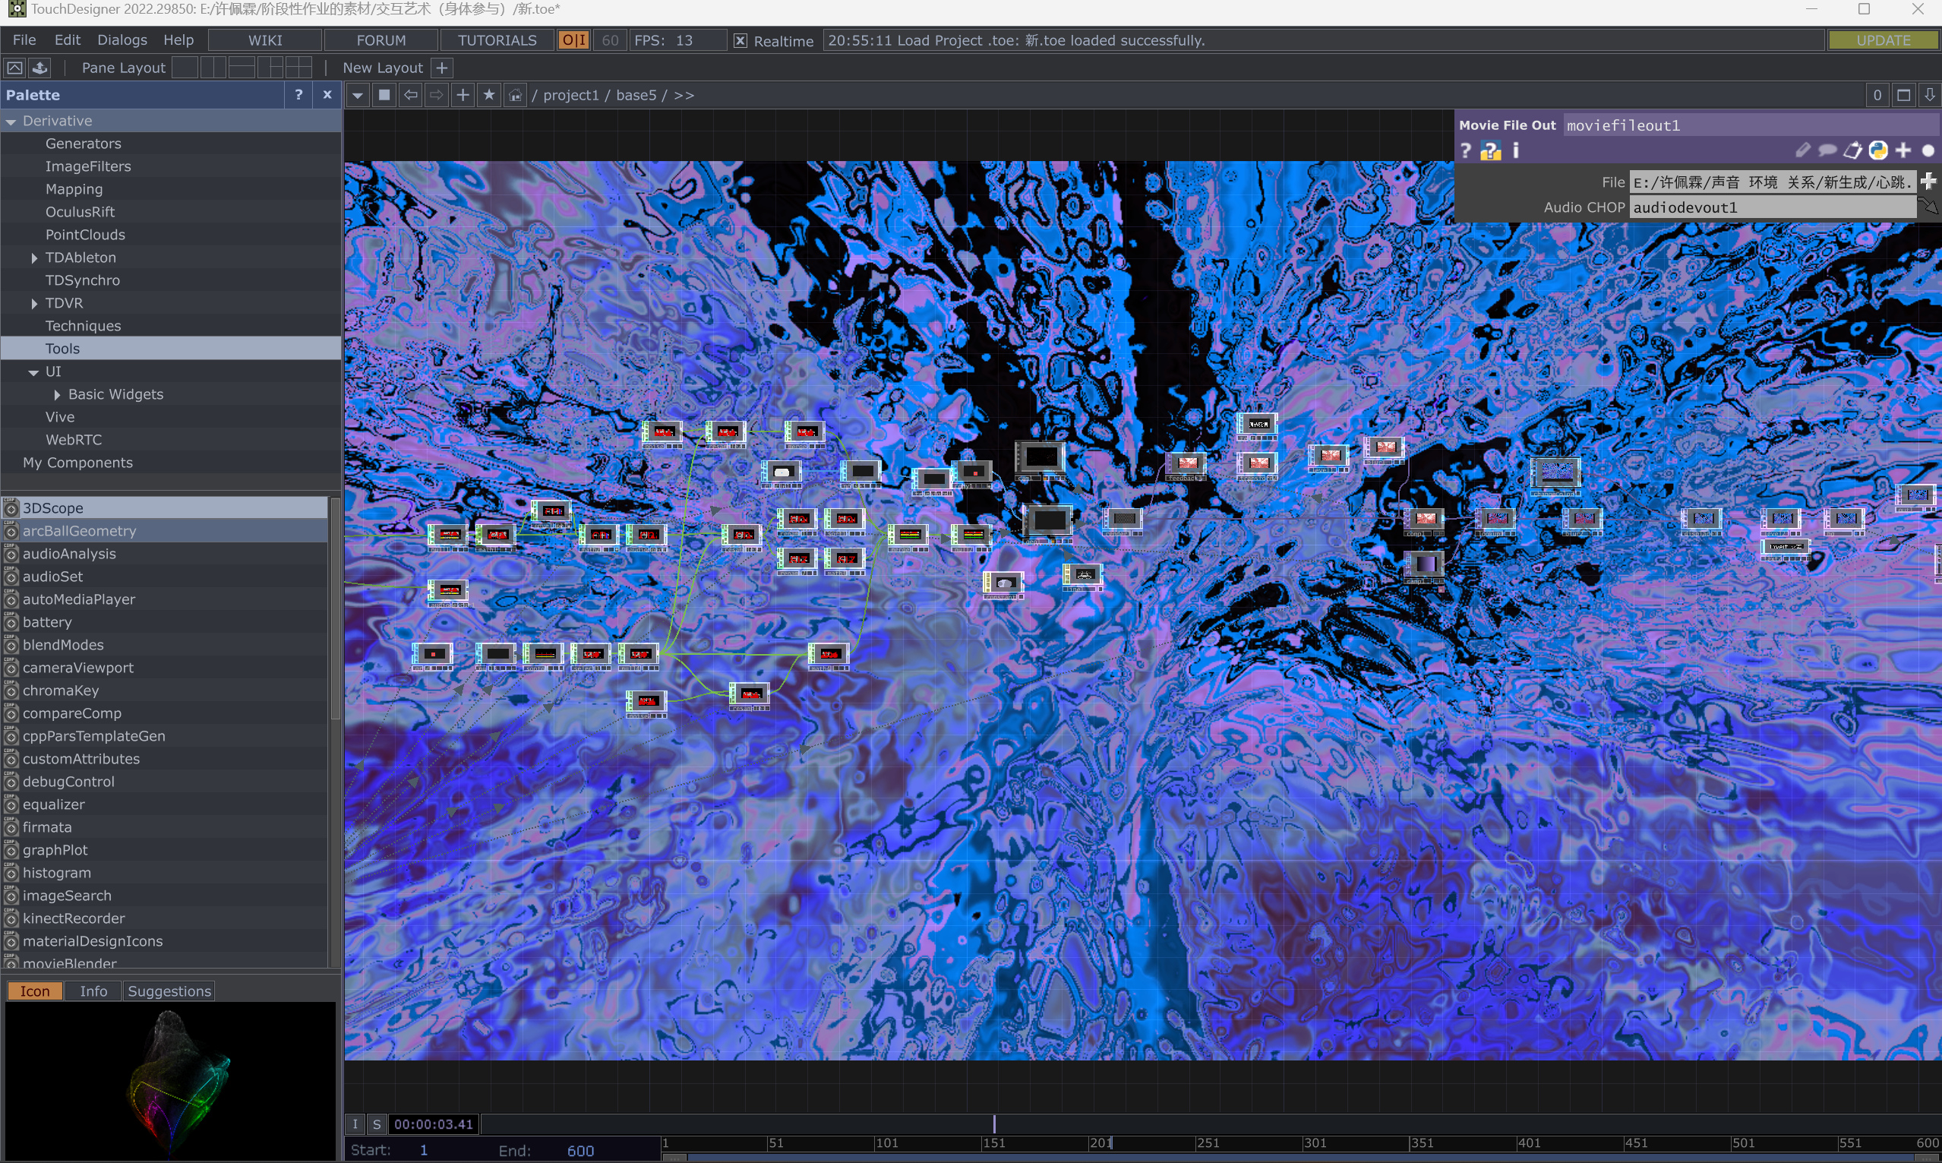The height and width of the screenshot is (1163, 1942).
Task: Click the comment bubble icon in parameter header
Action: [x=1827, y=150]
